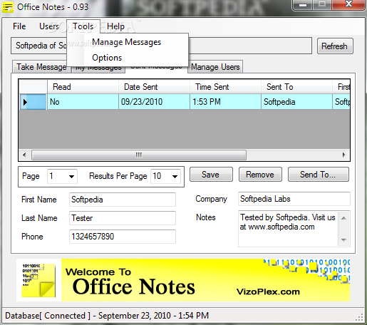Minimize the Office Notes window
Screen dimensions: 367x325
(x=303, y=4)
